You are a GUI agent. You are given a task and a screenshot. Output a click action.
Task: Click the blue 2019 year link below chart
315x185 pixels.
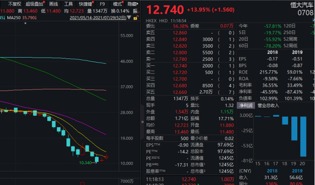click(297, 171)
